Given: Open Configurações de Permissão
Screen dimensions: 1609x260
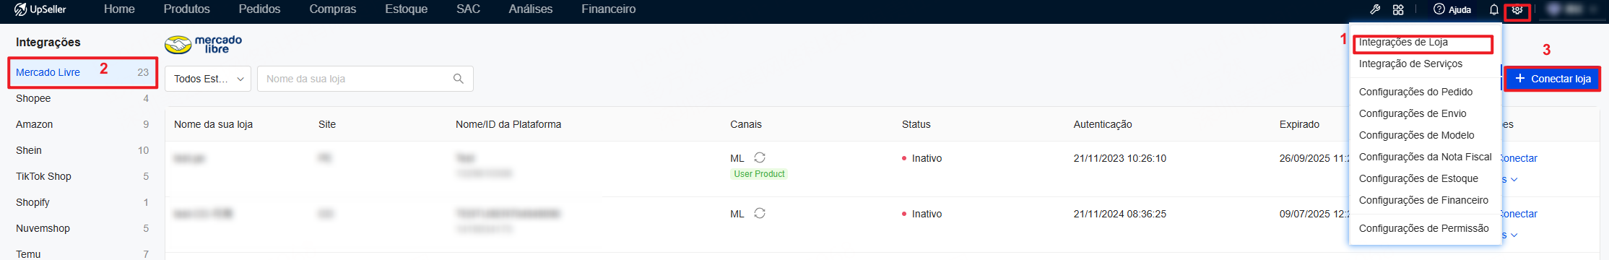Looking at the screenshot, I should coord(1423,228).
